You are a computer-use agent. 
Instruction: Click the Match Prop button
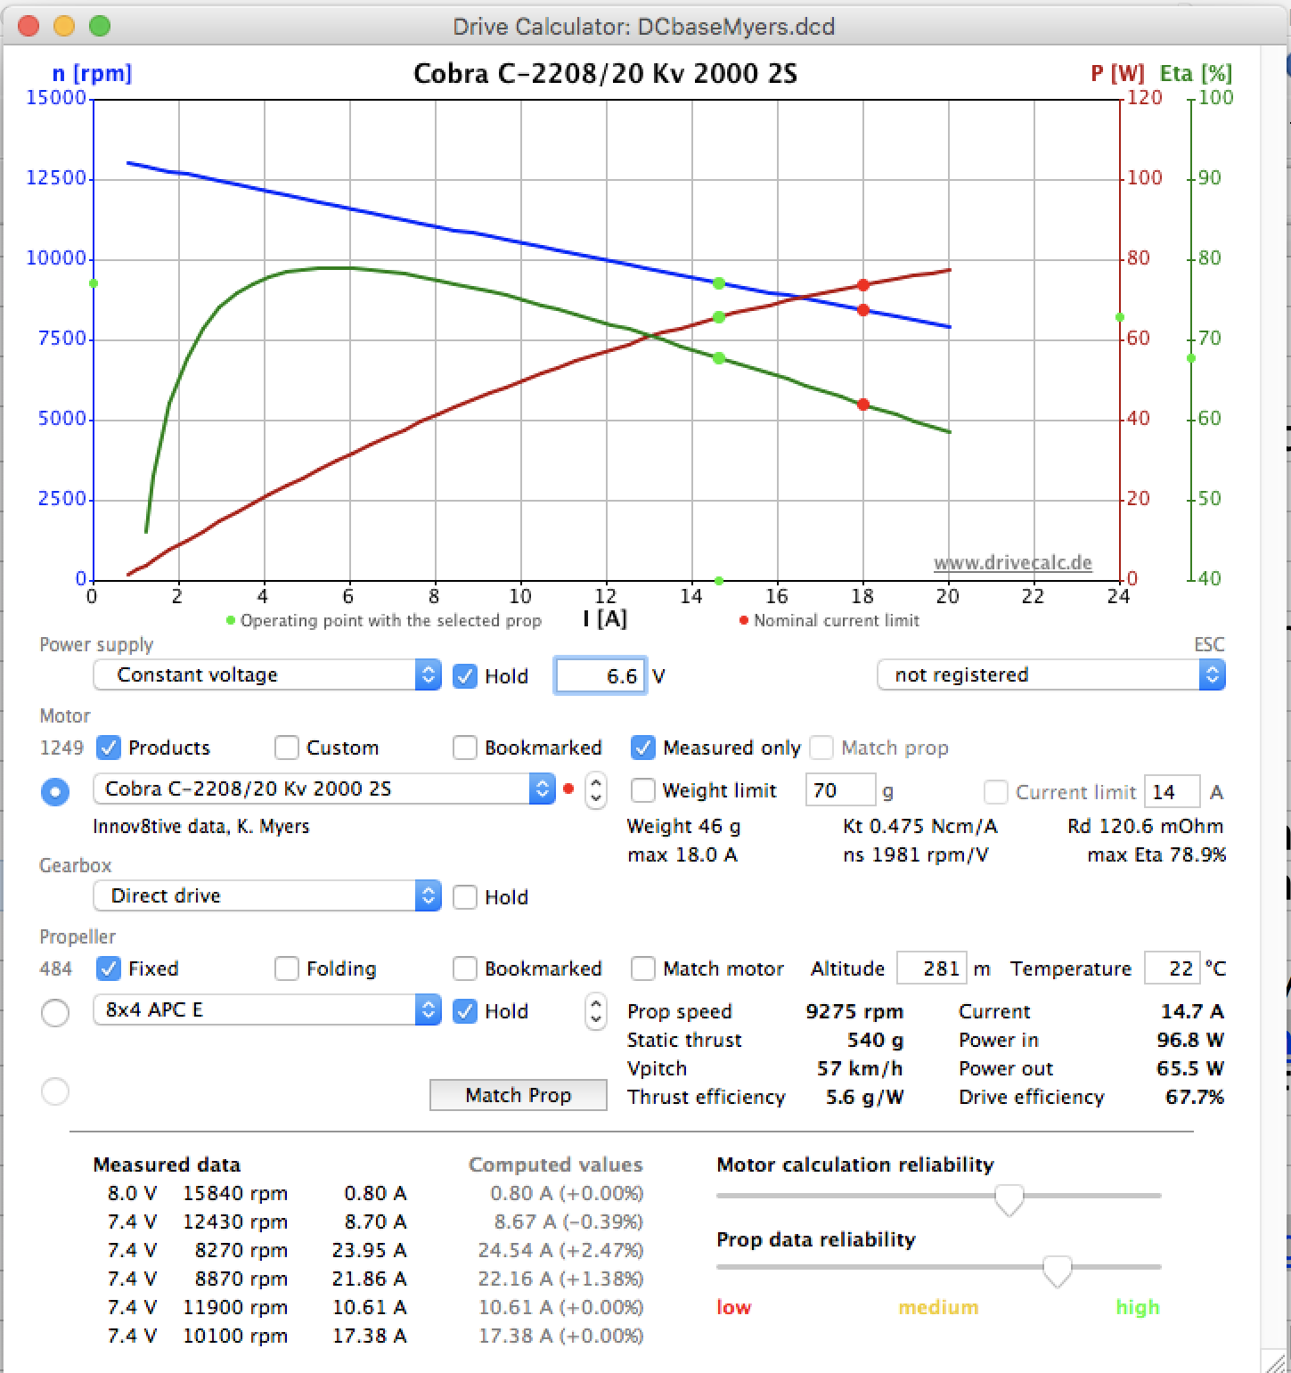[519, 1095]
